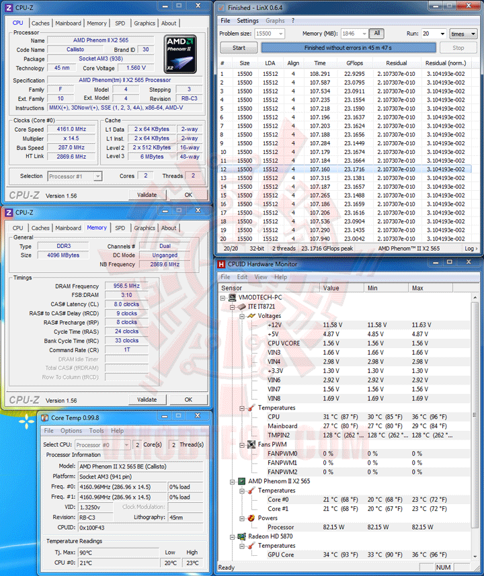Click the Hardware Monitor vertical scrollbar
The height and width of the screenshot is (576, 484).
point(475,425)
